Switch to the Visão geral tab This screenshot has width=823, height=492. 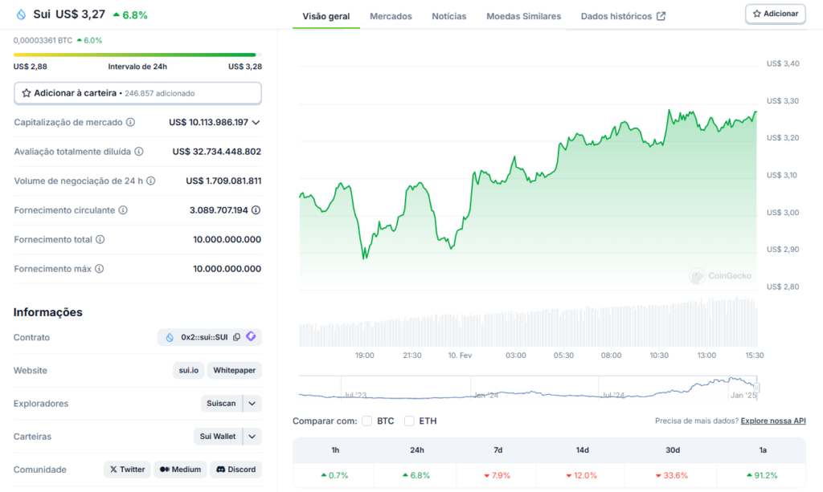tap(326, 16)
